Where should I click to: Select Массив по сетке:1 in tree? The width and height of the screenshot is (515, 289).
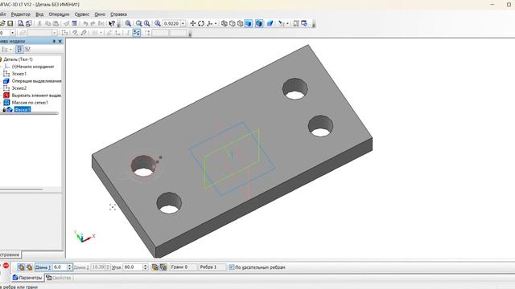tap(30, 103)
